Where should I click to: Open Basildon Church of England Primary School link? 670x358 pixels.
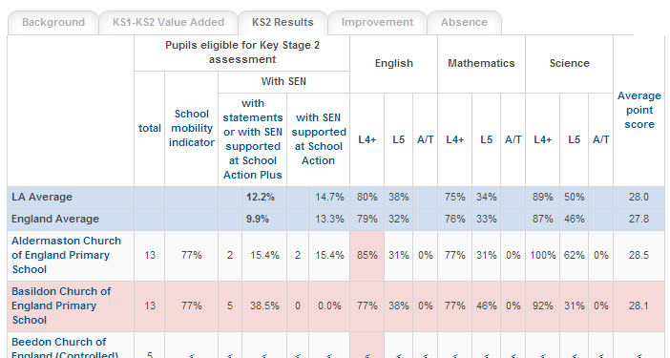click(61, 305)
